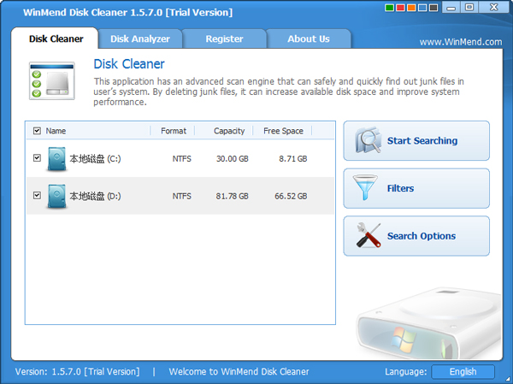The width and height of the screenshot is (513, 384).
Task: Click the 81.78 GB capacity value
Action: (x=232, y=196)
